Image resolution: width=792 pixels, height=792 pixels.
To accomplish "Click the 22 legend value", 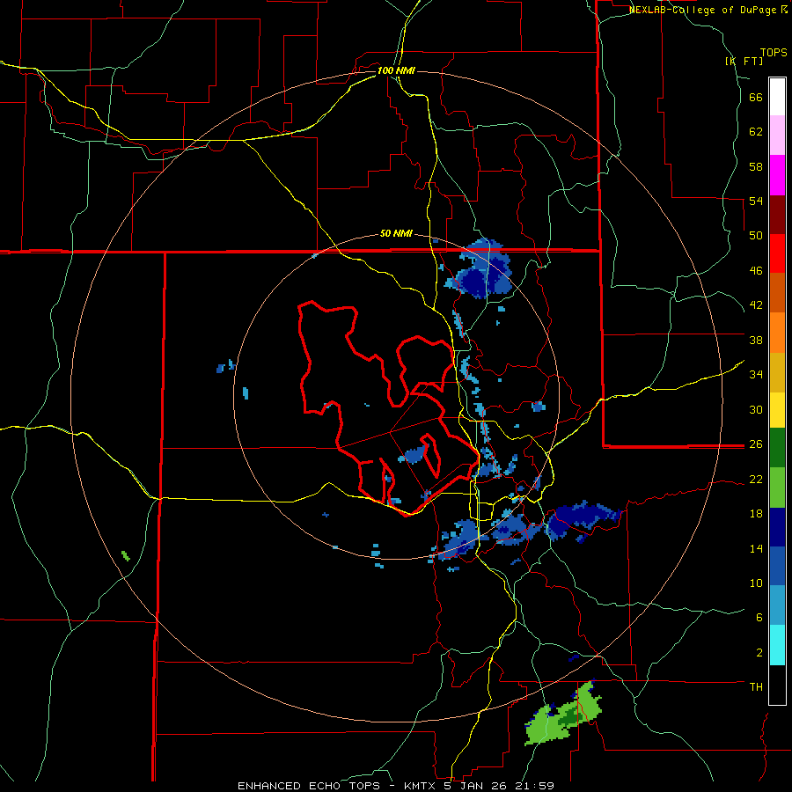I will pyautogui.click(x=756, y=479).
